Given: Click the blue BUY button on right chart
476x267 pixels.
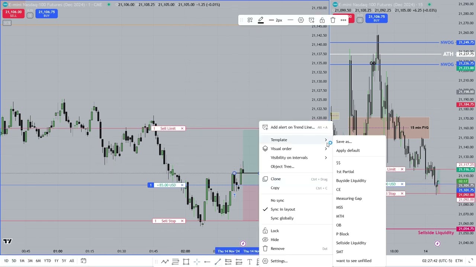Looking at the screenshot, I should pos(377,18).
